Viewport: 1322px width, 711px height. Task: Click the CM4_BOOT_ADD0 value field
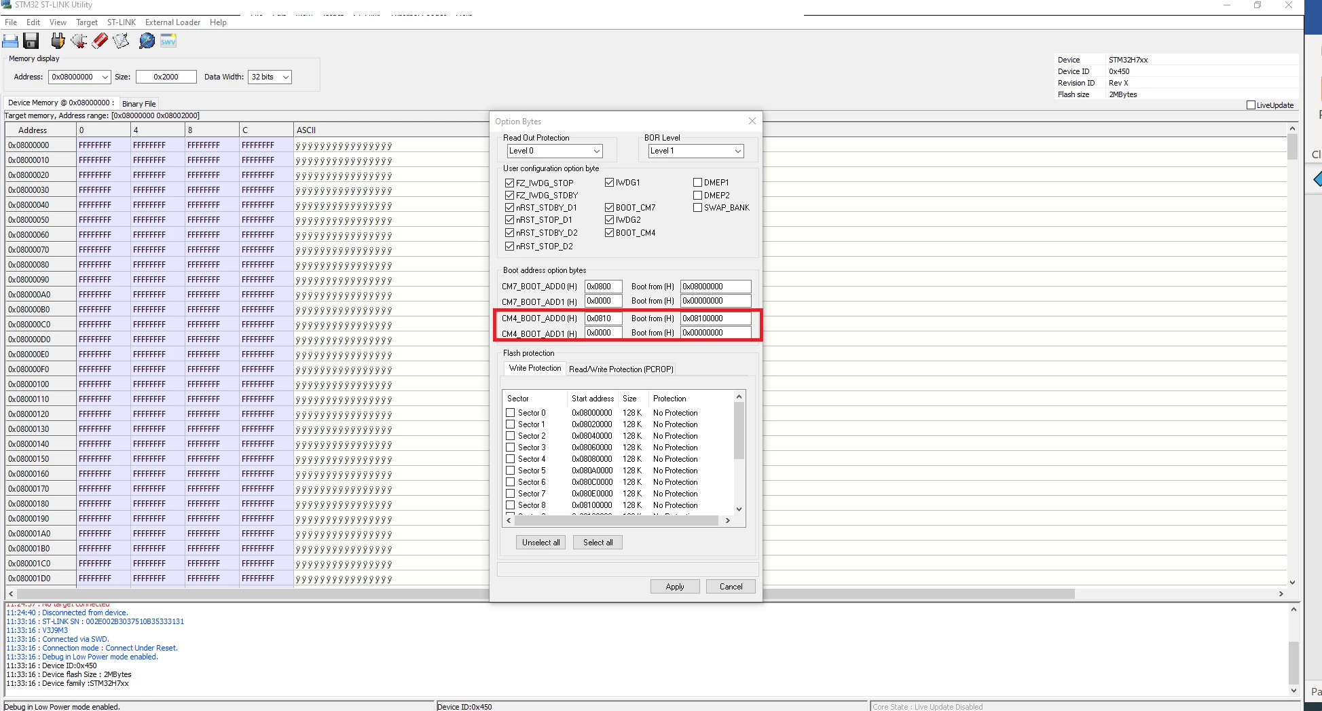[603, 318]
